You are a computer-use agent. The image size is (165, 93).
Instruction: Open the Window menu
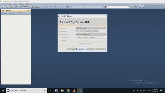[21, 4]
